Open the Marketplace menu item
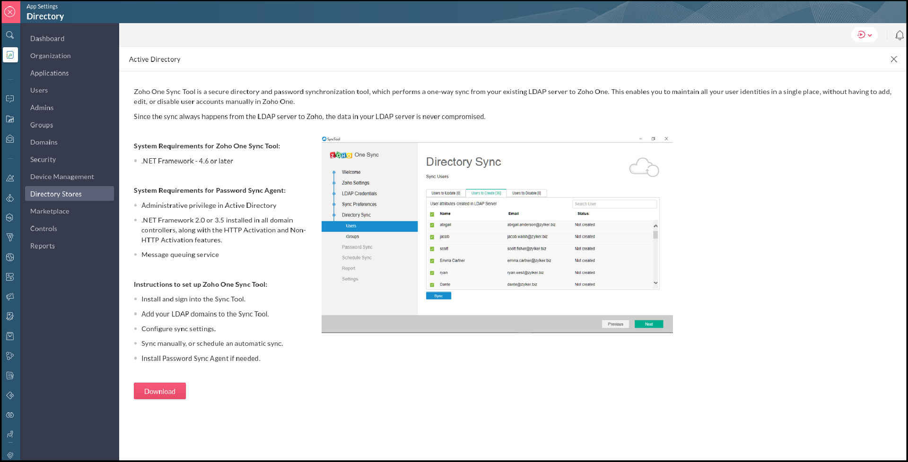Screen dimensions: 908x462 50,211
